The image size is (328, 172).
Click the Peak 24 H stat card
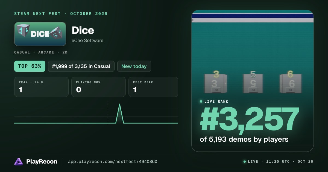coord(41,87)
